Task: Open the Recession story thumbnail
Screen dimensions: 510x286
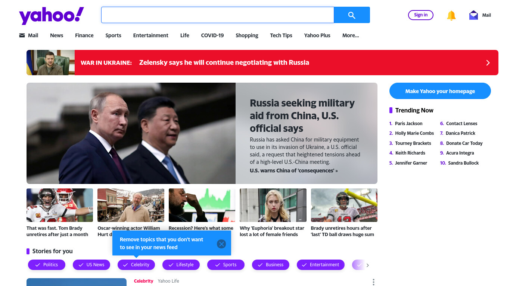Action: click(202, 205)
